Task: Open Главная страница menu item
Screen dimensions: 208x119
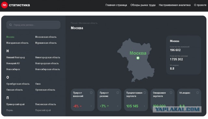Action: (x=116, y=5)
